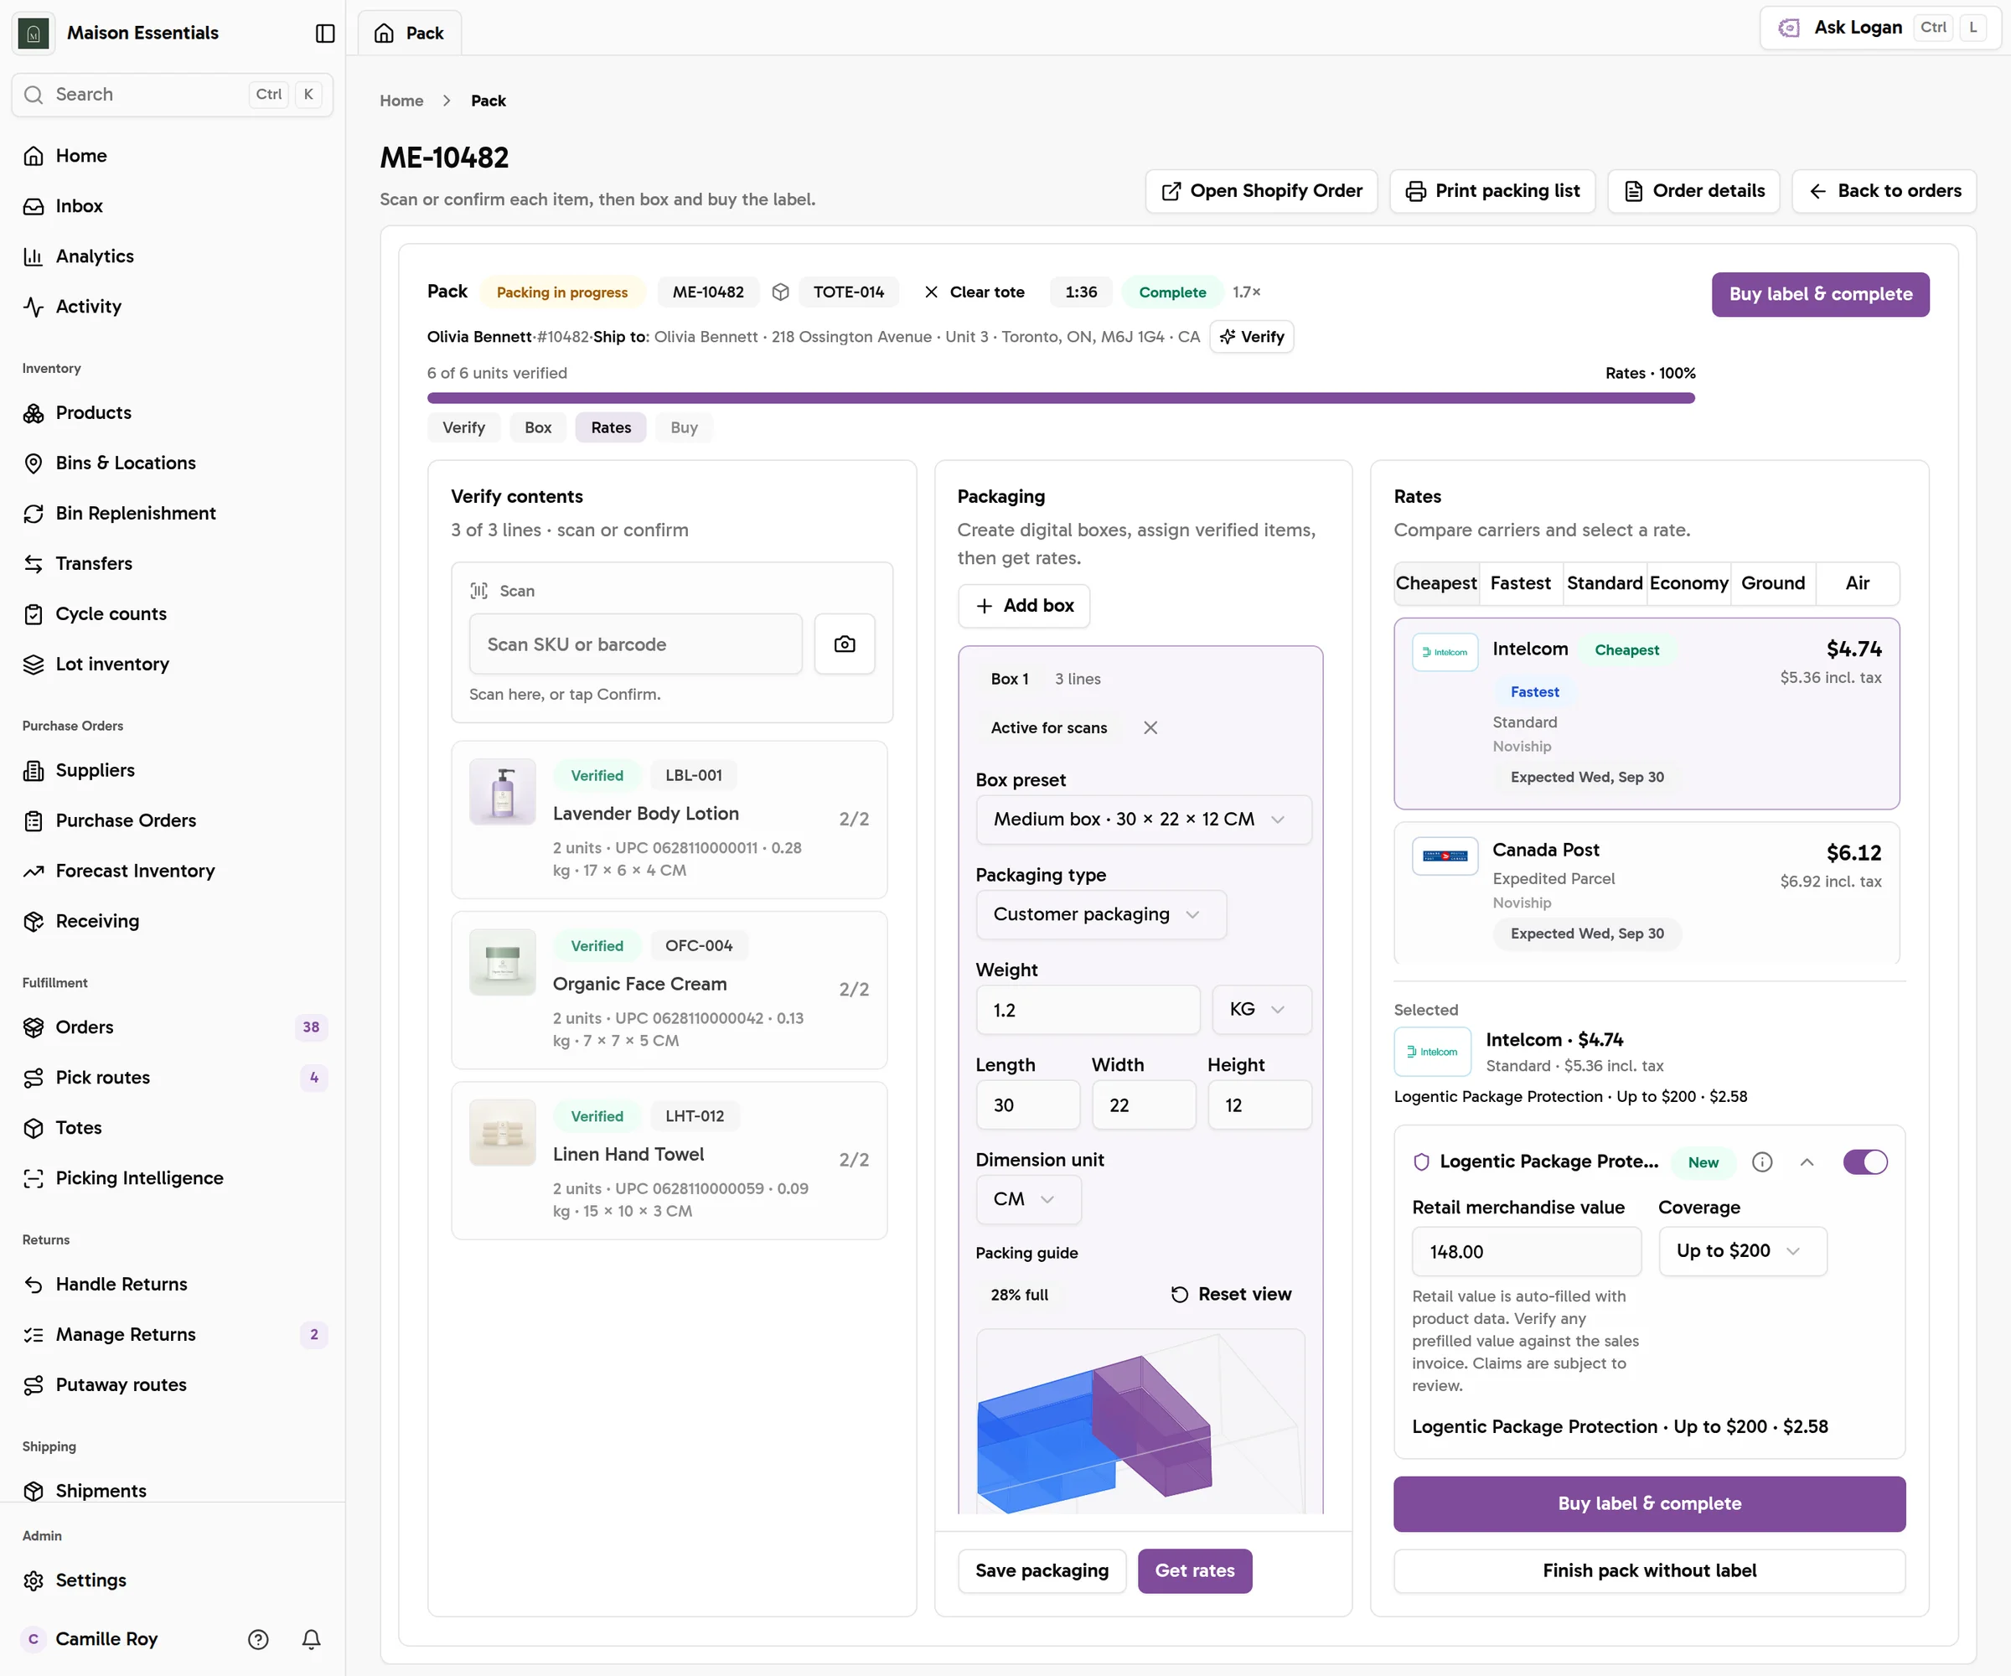Switch to Box step tab

point(538,427)
